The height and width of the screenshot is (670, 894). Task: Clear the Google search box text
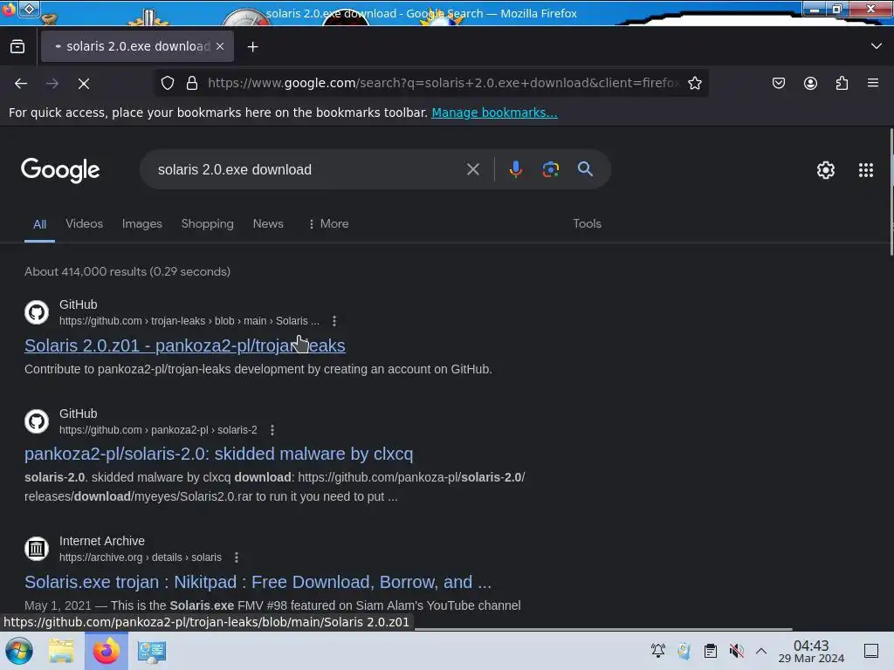[472, 169]
